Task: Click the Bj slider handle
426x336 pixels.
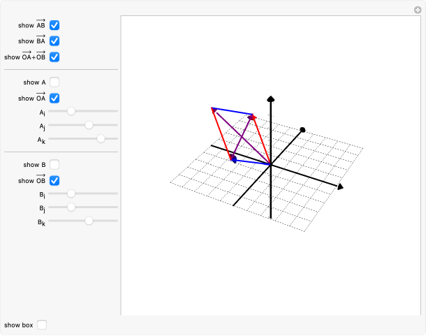Action: 71,207
